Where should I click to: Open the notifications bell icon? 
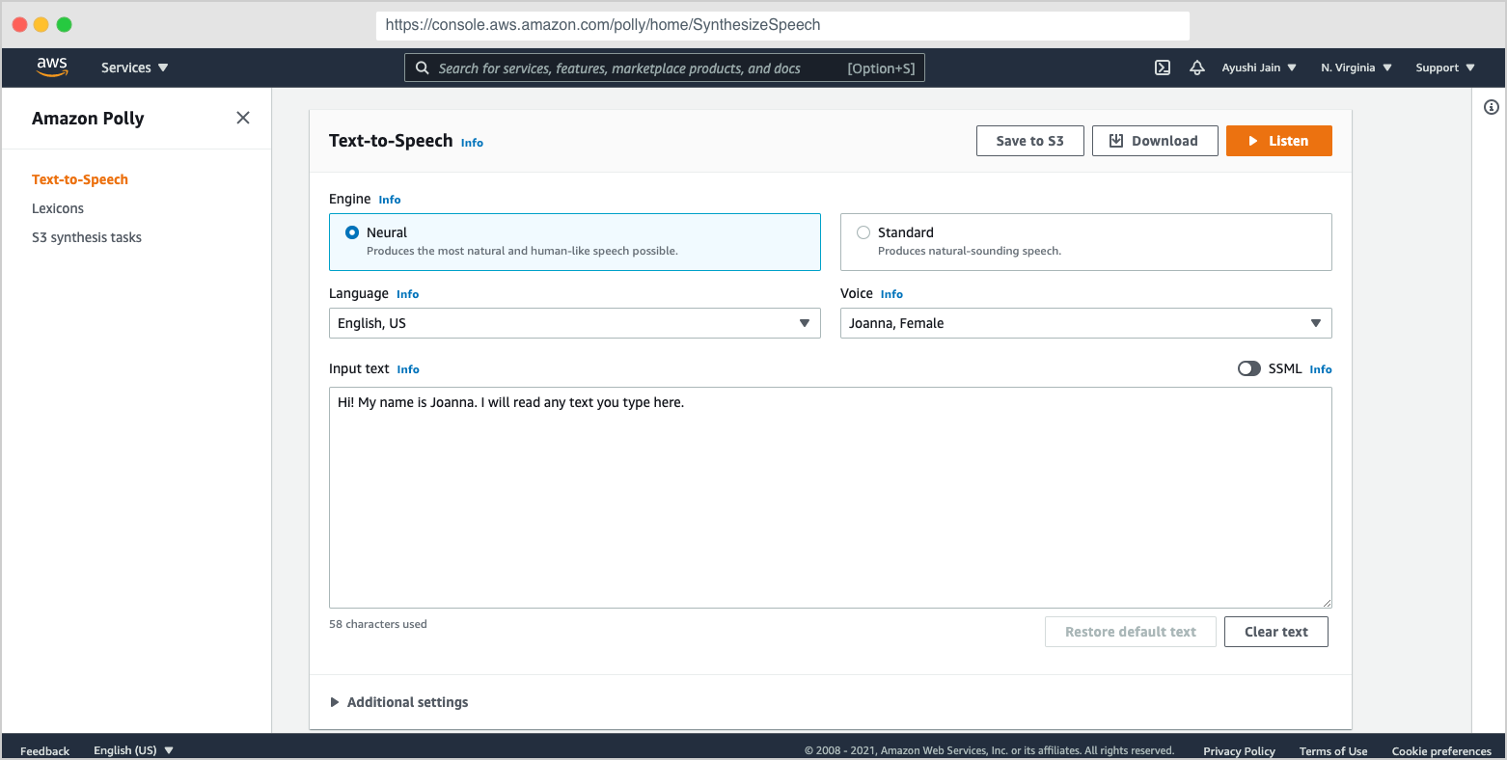point(1197,68)
